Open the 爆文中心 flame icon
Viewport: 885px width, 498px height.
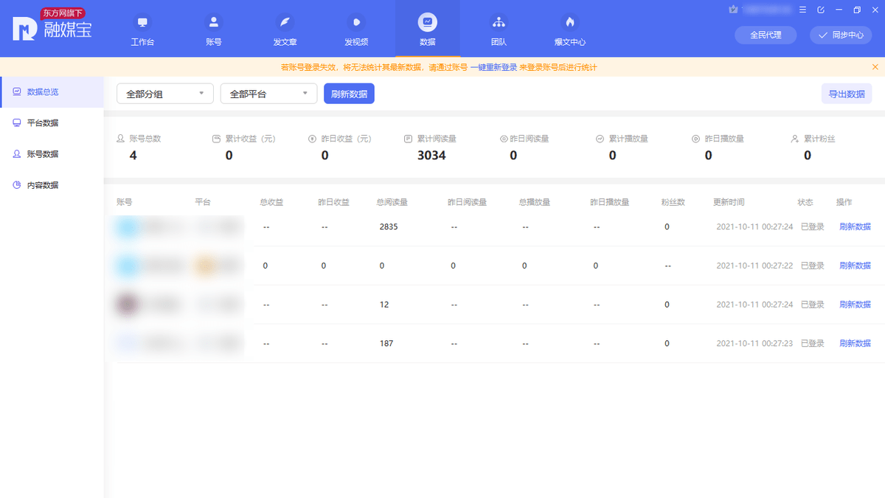569,22
